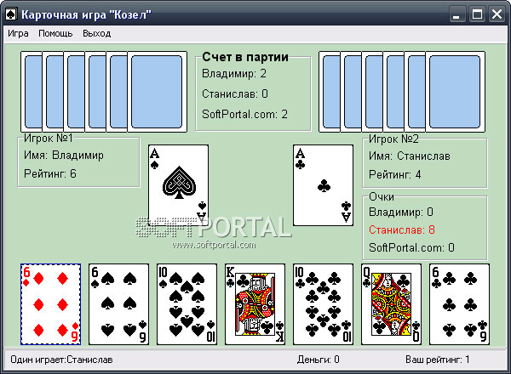The height and width of the screenshot is (374, 511).
Task: Play the six of clubs card
Action: pos(459,304)
